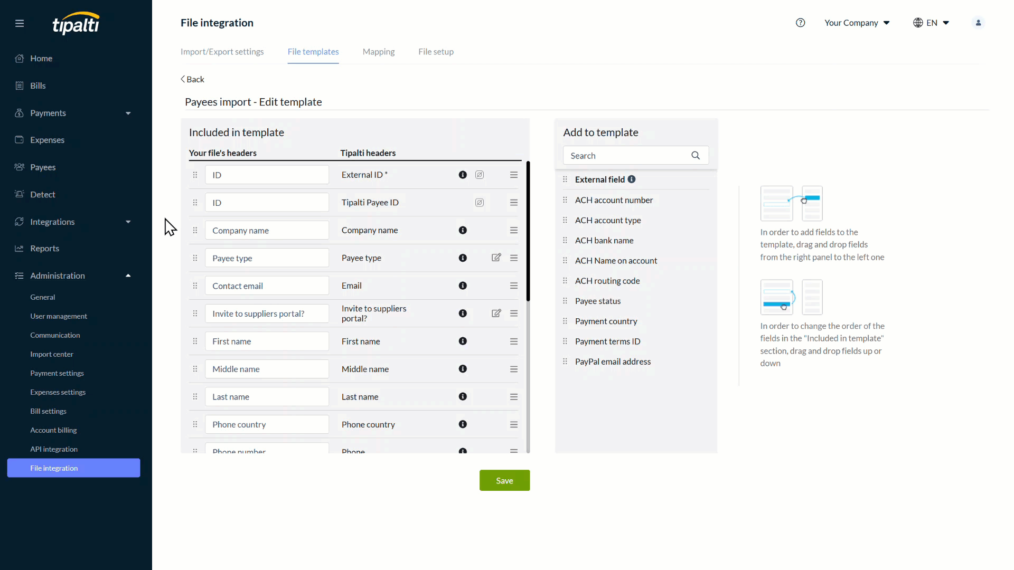Switch to Import/Export settings tab
Viewport: 1014px width, 570px height.
222,52
